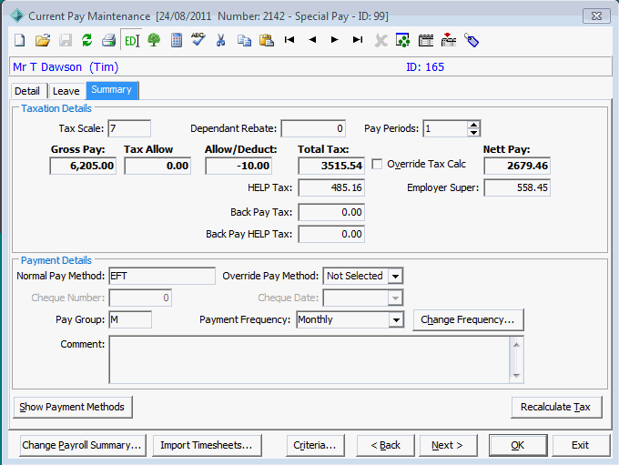Click the Nett Pay value field

pos(517,166)
